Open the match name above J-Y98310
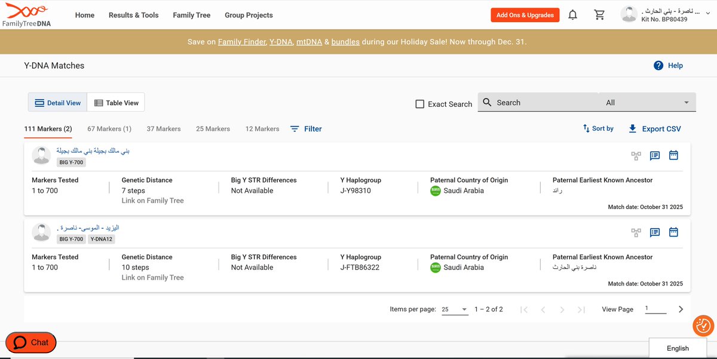The height and width of the screenshot is (359, 717). click(x=93, y=151)
